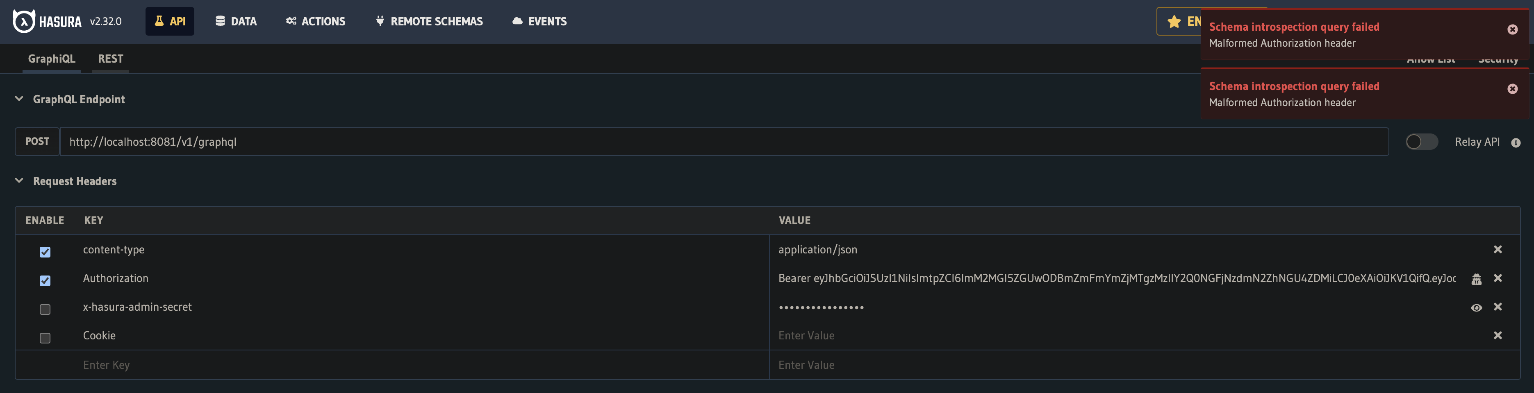Dismiss the top schema introspection error toast
Screen dimensions: 1534x393
coord(1512,29)
